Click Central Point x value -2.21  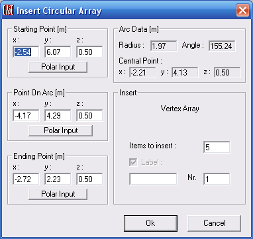click(x=142, y=73)
